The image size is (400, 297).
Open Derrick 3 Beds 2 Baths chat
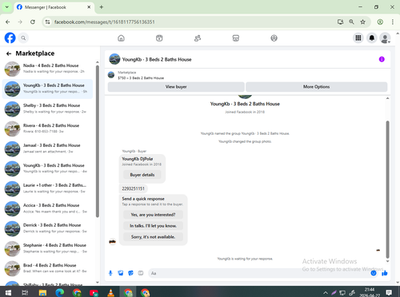[47, 228]
